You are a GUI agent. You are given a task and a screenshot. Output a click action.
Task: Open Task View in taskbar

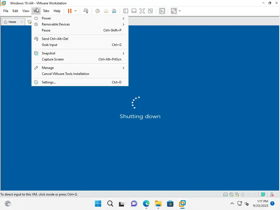pos(122,203)
